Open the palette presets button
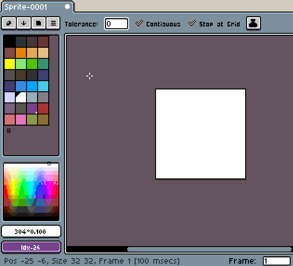Screen dimensions: 293x266 pos(39,23)
